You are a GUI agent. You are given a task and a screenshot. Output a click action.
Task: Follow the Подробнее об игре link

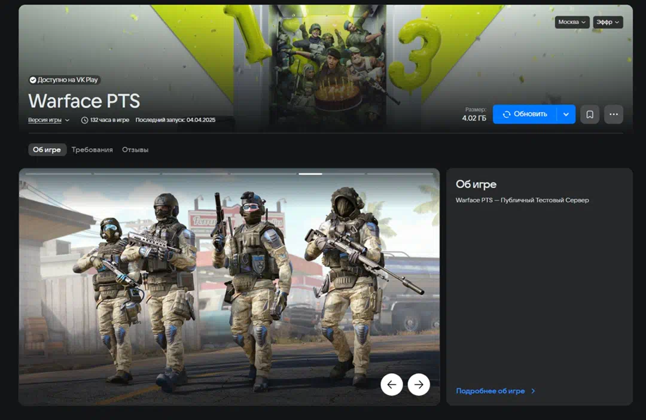(495, 391)
